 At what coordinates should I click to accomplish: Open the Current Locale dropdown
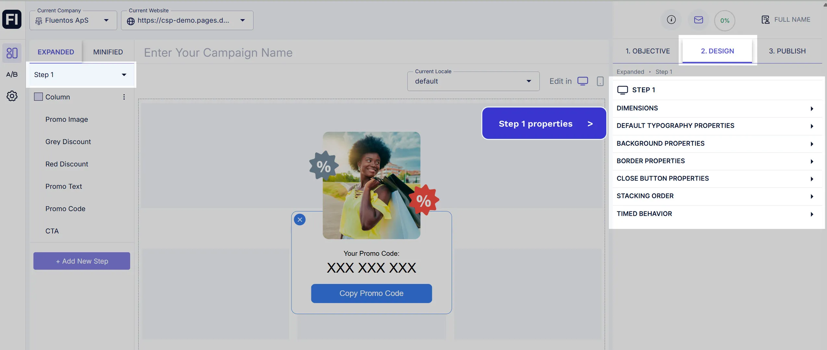pos(473,81)
